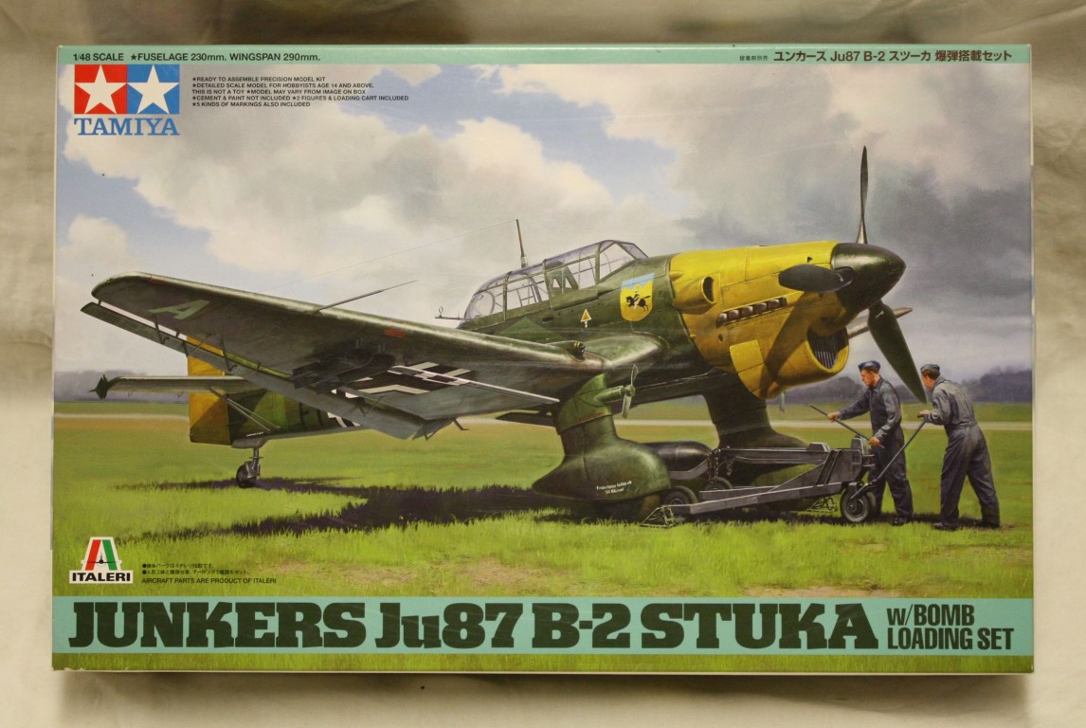1086x728 pixels.
Task: Click the title "JUNKERS Ju87 B-2 STUKA"
Action: pos(473,626)
